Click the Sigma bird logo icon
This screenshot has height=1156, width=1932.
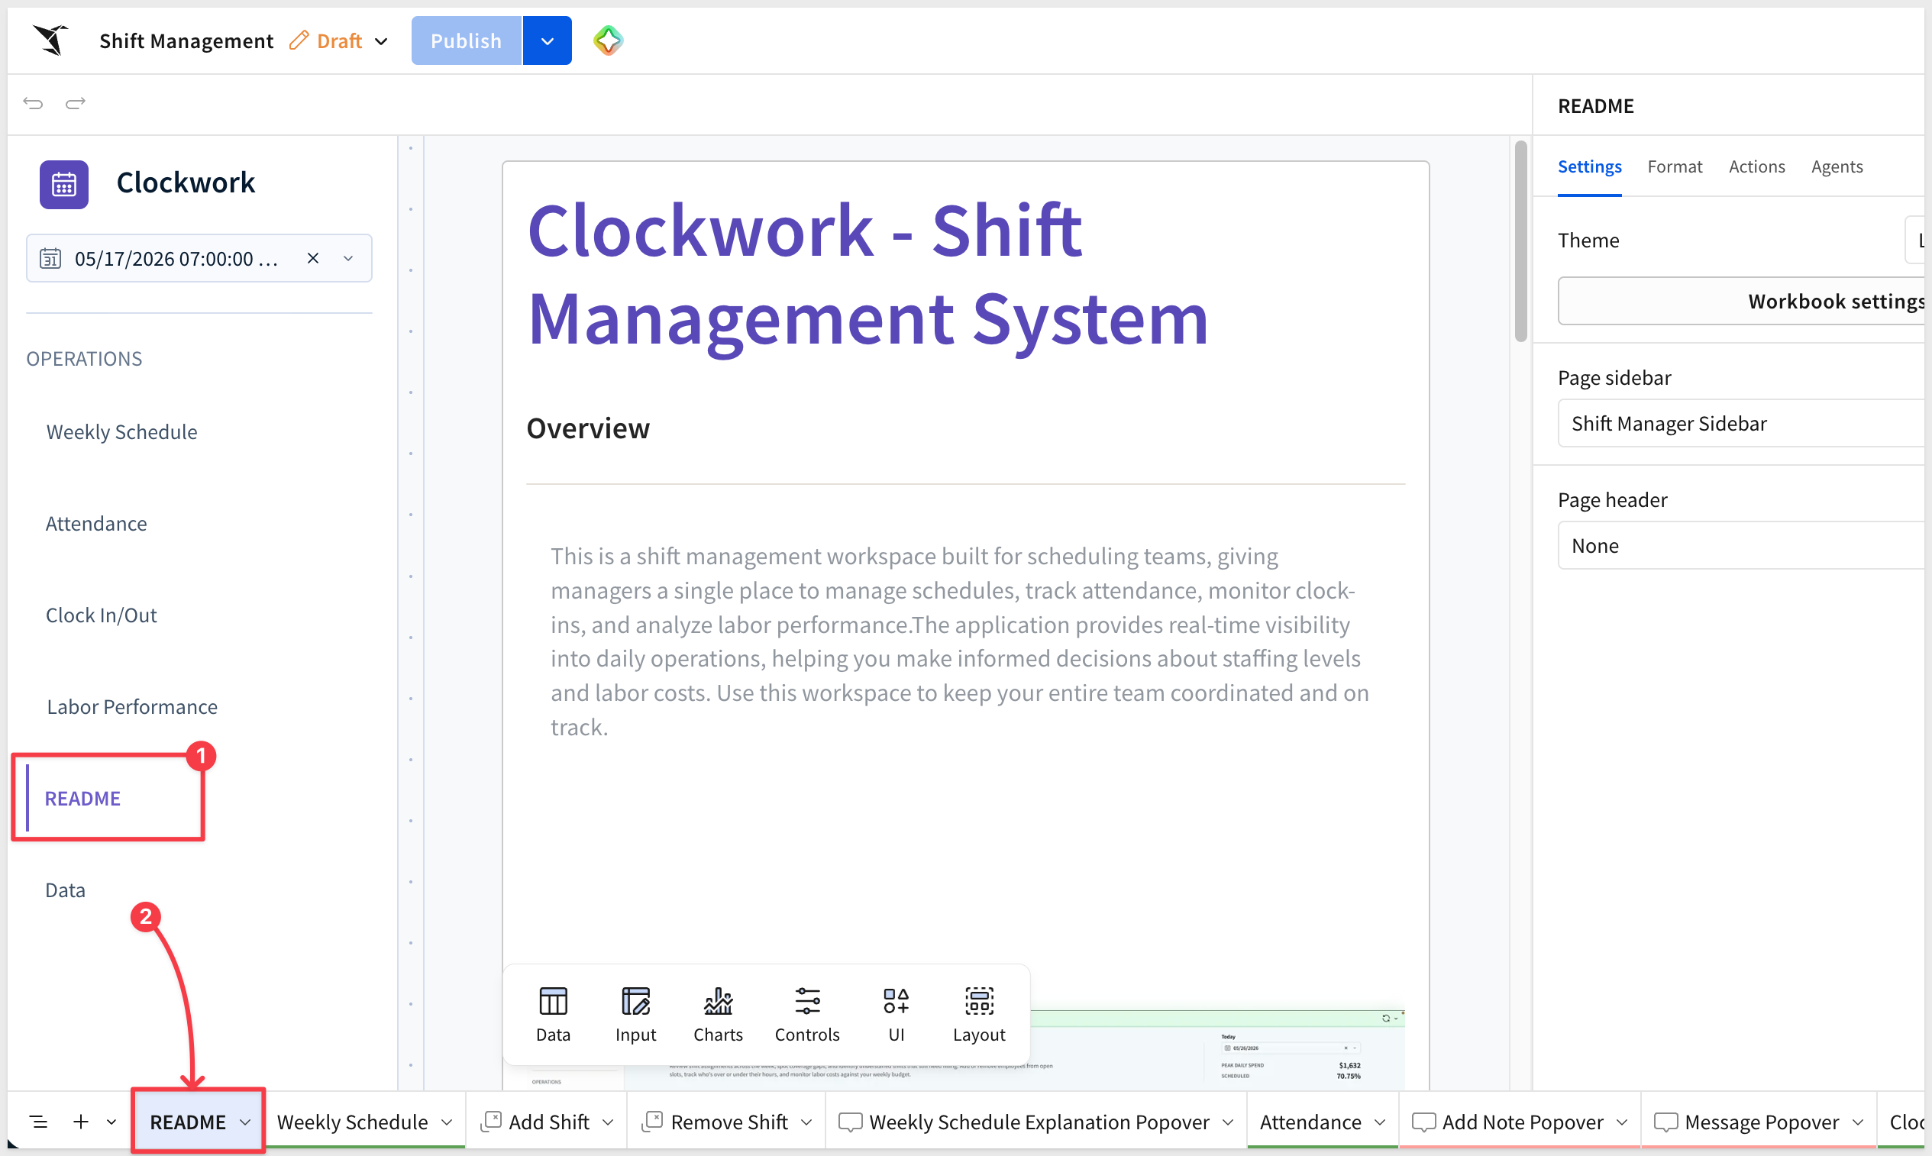click(50, 40)
